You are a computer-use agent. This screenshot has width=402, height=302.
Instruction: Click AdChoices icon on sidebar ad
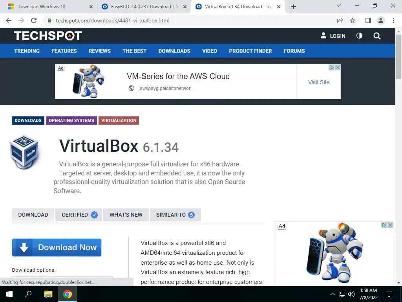[x=384, y=225]
